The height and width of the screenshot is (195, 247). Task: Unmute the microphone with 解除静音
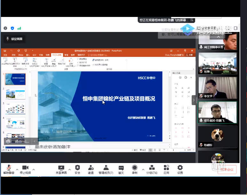[x=9, y=169]
